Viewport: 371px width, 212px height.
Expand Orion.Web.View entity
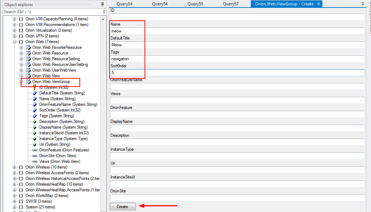point(21,76)
